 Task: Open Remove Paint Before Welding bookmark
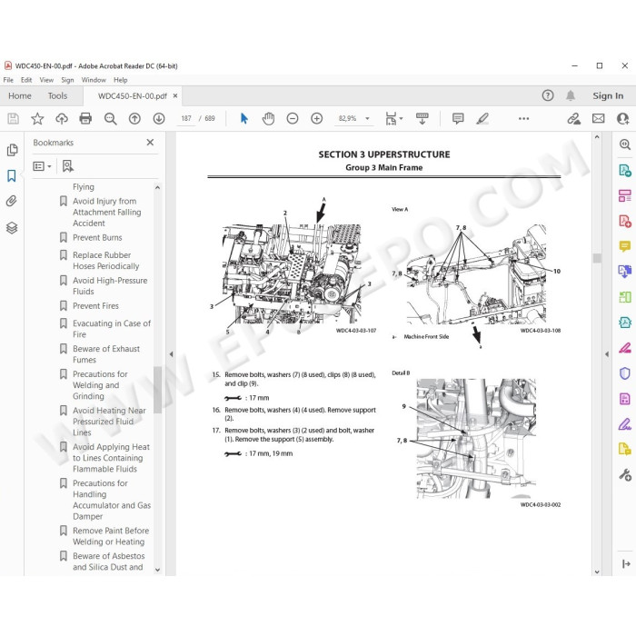[x=111, y=536]
